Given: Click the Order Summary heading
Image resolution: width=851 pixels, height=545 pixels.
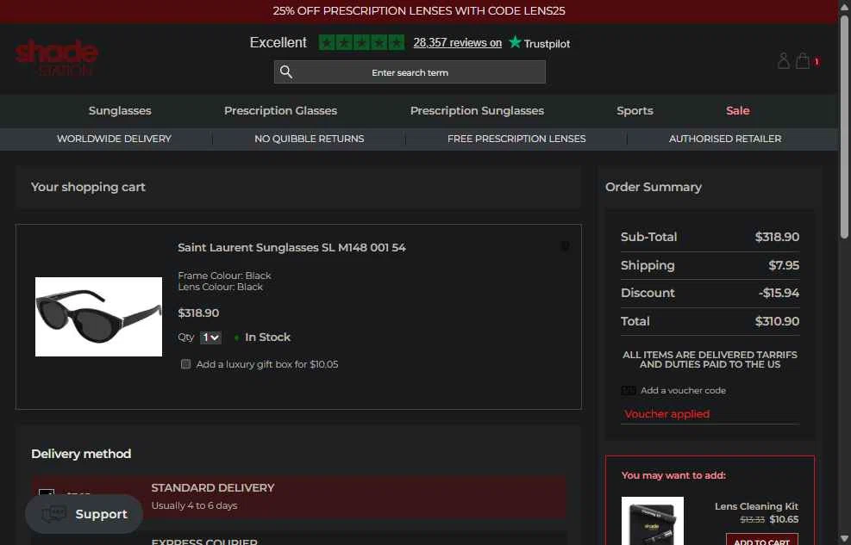Looking at the screenshot, I should point(654,187).
